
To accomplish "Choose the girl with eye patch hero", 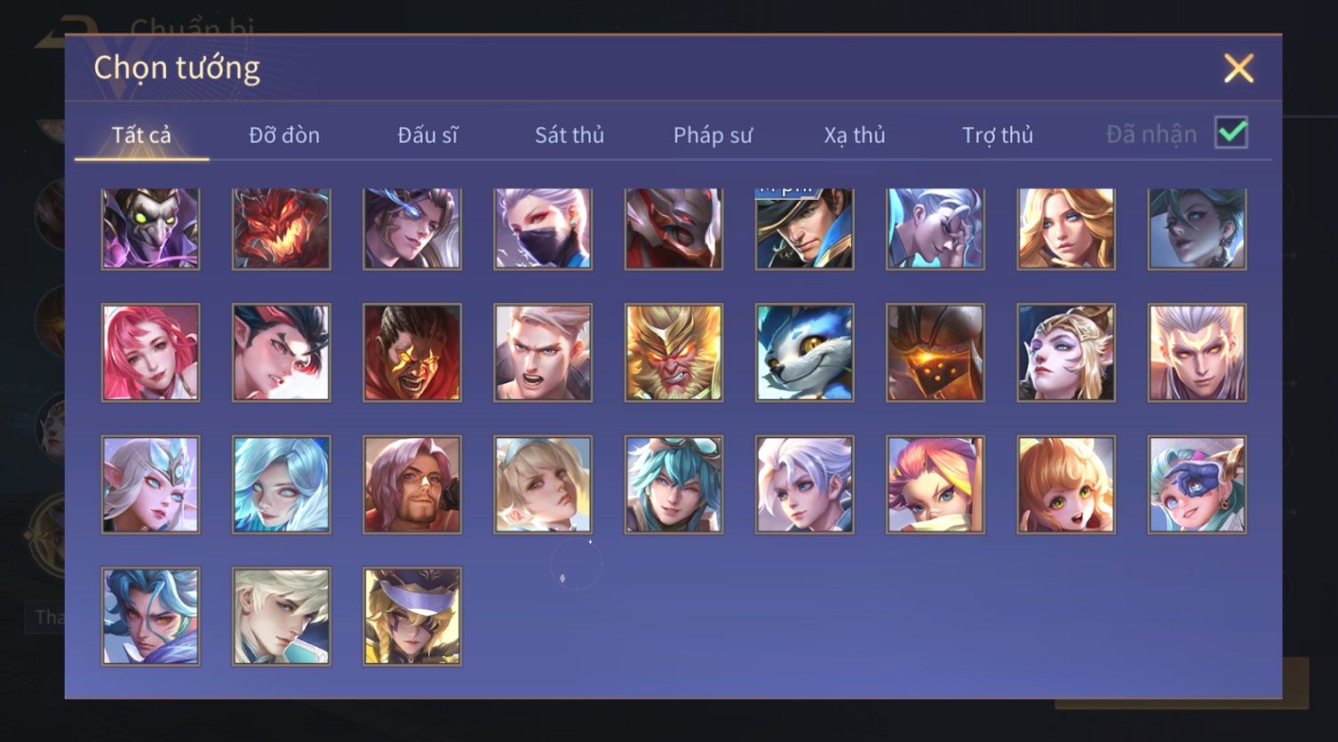I will point(1197,484).
